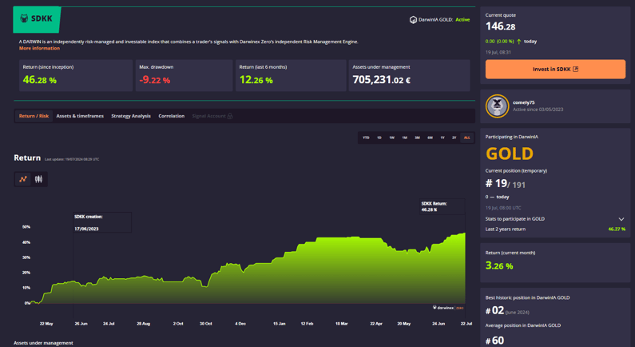
Task: Click the DarwinIA GOLD trophy icon
Action: (x=413, y=20)
